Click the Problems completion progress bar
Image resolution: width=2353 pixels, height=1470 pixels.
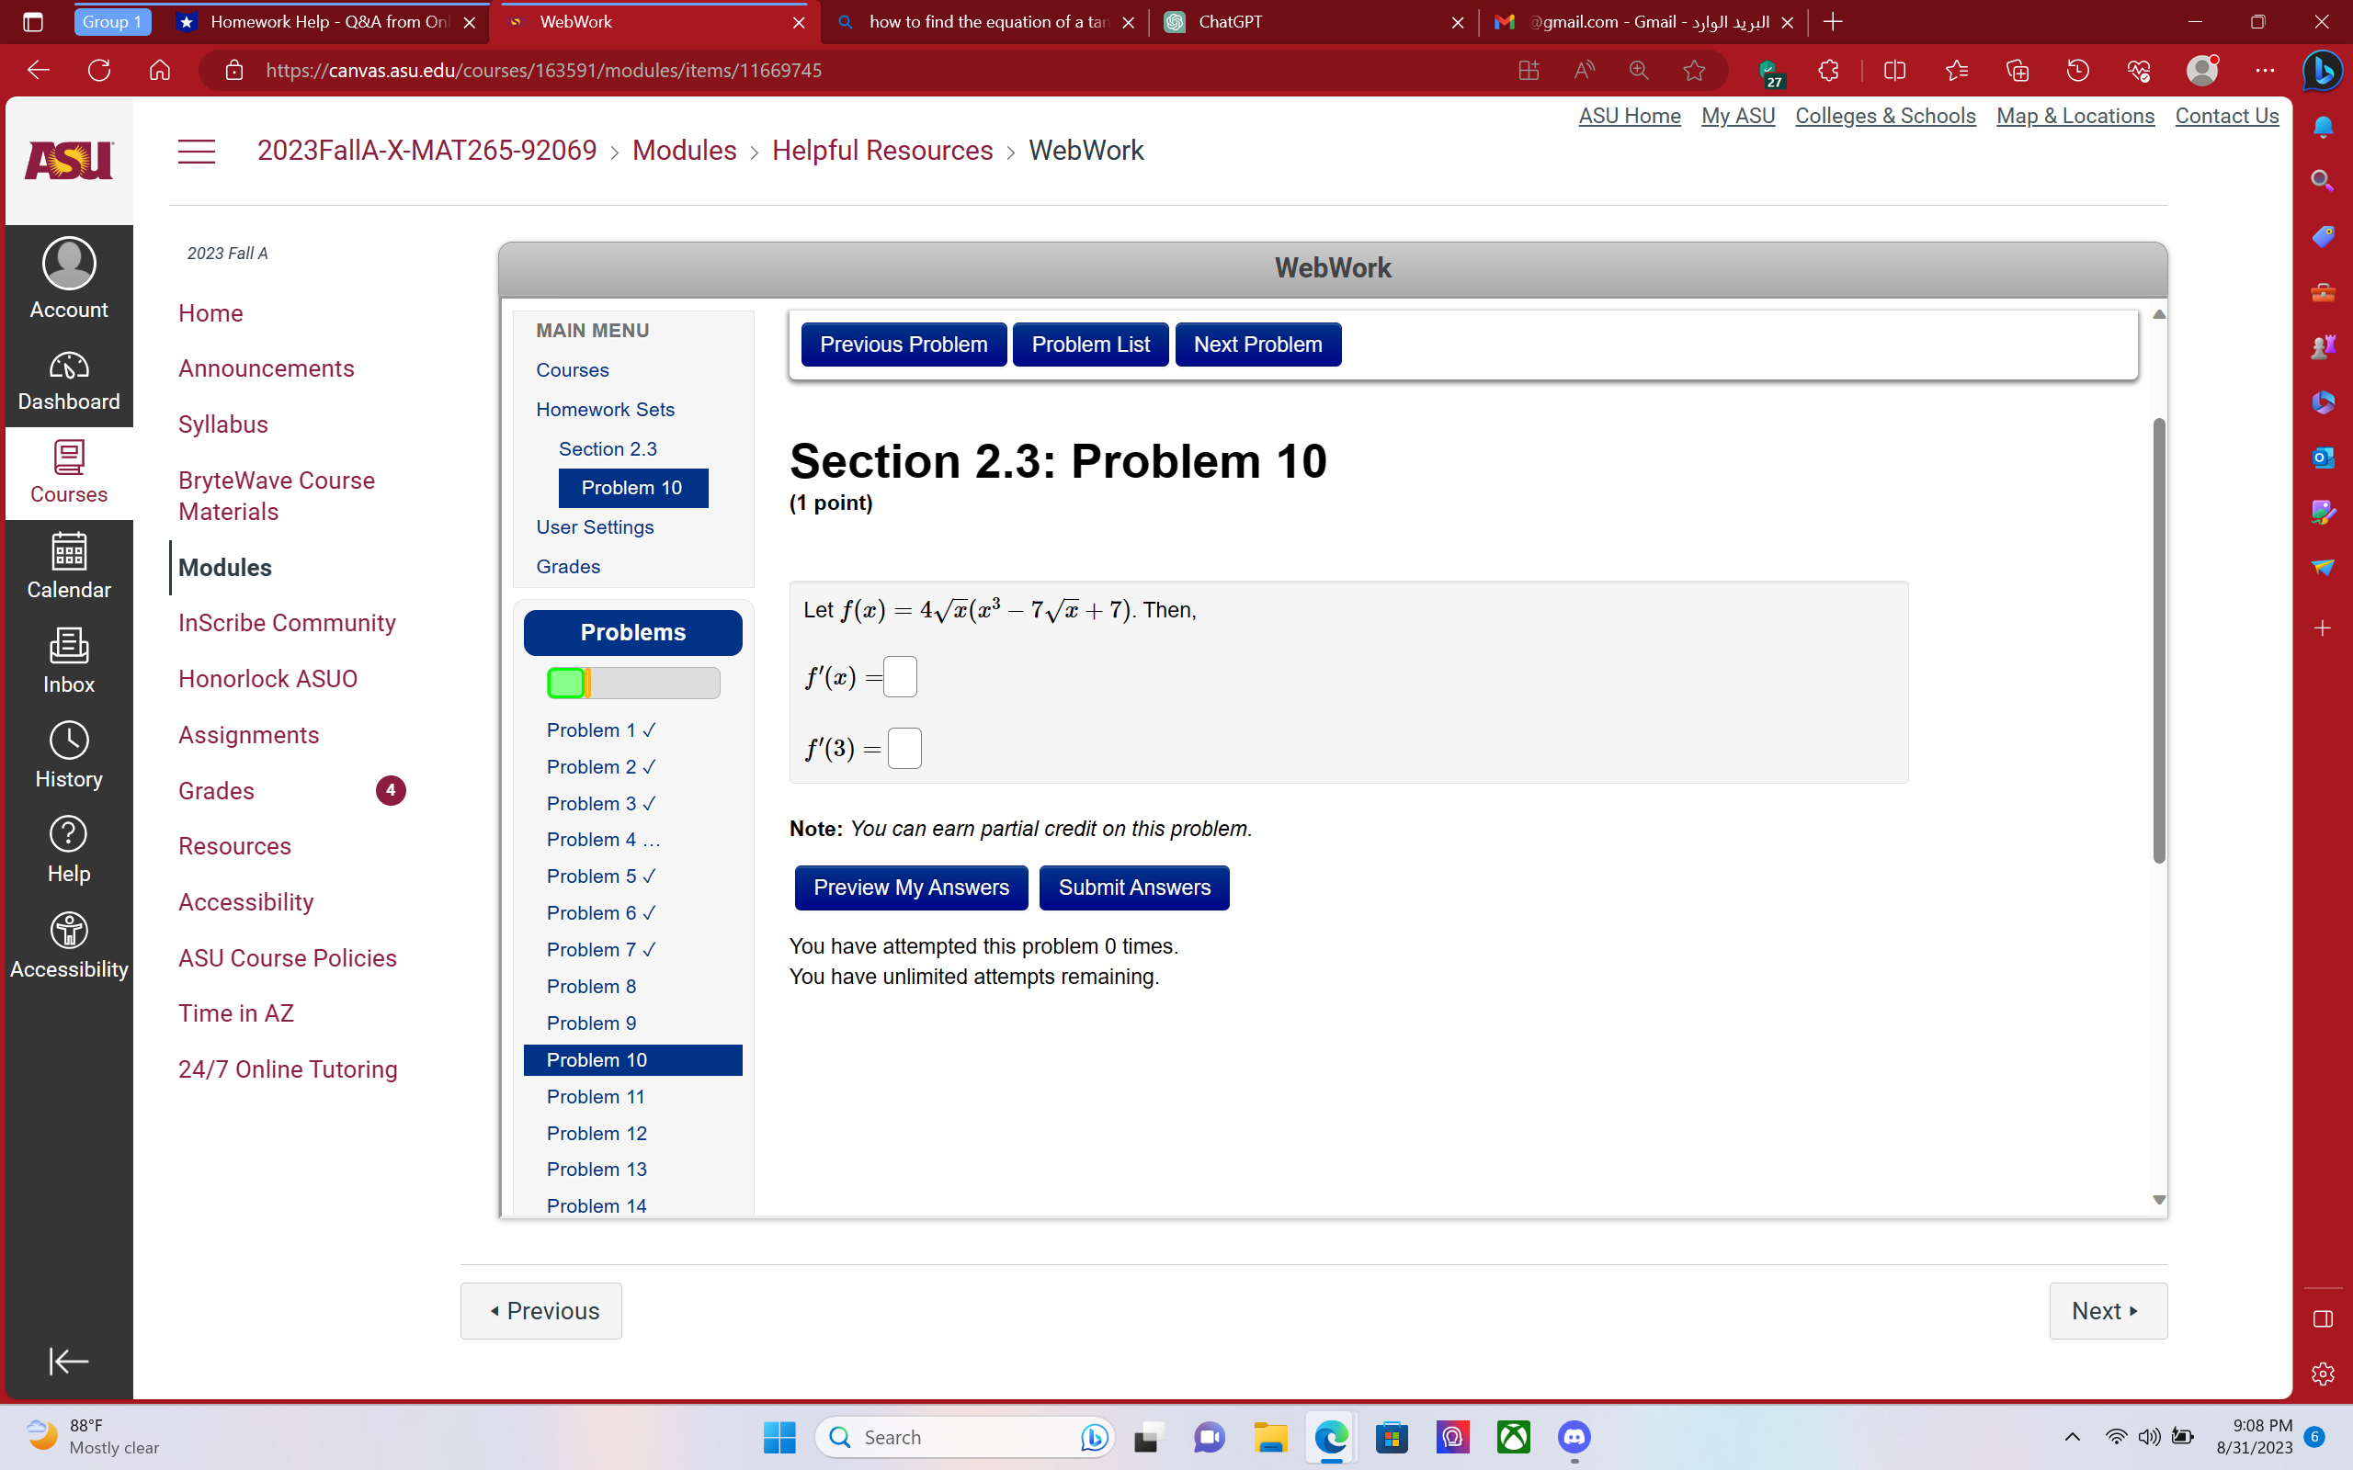632,682
